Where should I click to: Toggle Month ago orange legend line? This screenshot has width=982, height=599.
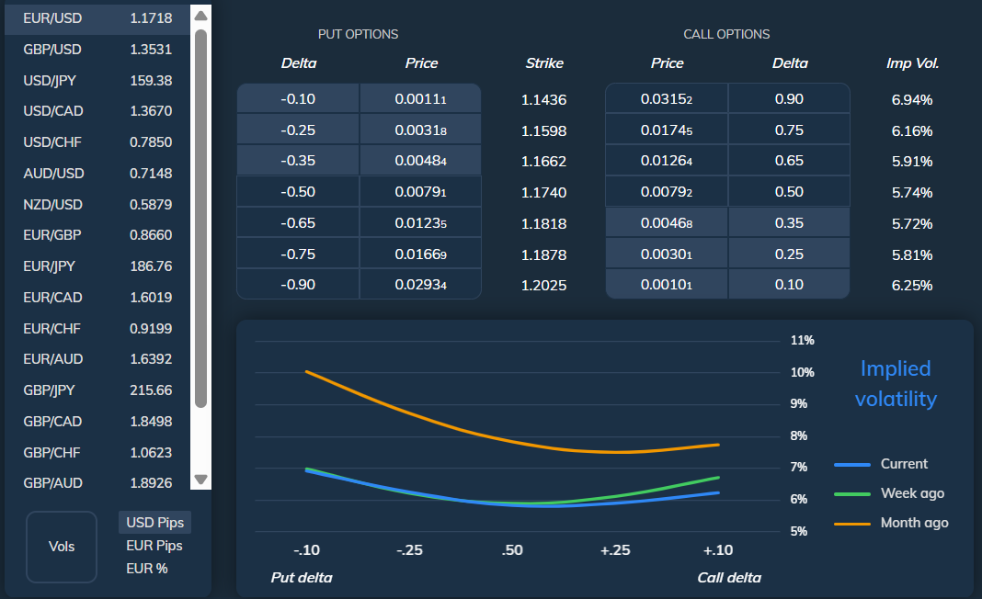pyautogui.click(x=890, y=523)
